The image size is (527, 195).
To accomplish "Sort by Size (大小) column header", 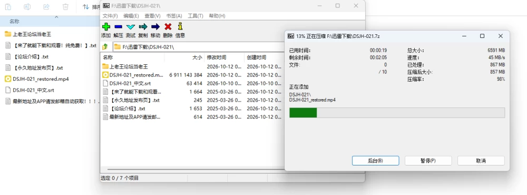I will 184,57.
